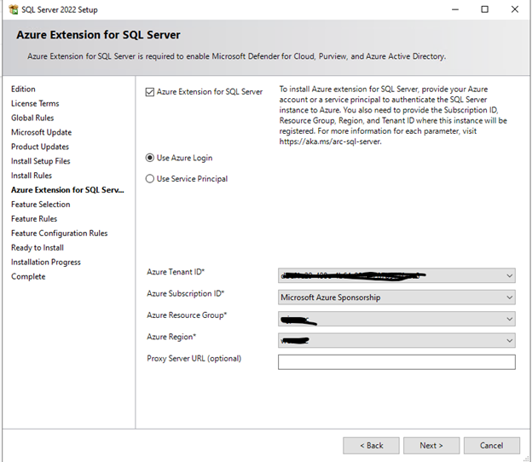Maximize the SQL Server 2022 Setup window
This screenshot has height=462, width=532.
point(485,9)
